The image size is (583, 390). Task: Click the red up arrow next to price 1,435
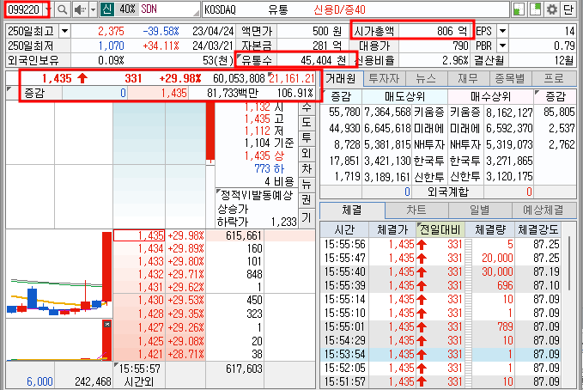pos(82,78)
